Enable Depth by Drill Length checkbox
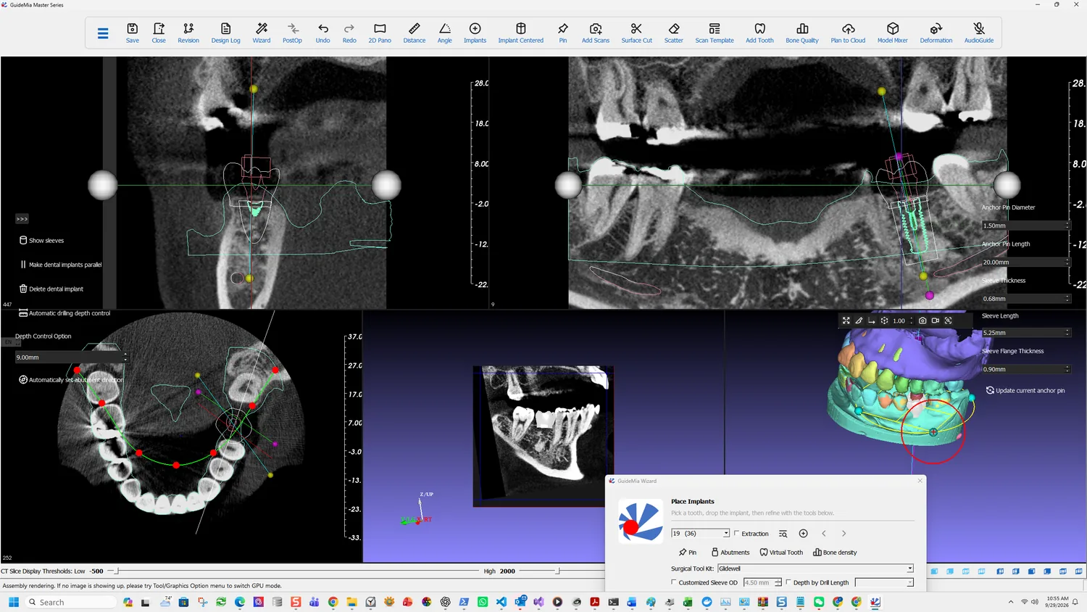Viewport: 1087px width, 612px height. (788, 582)
